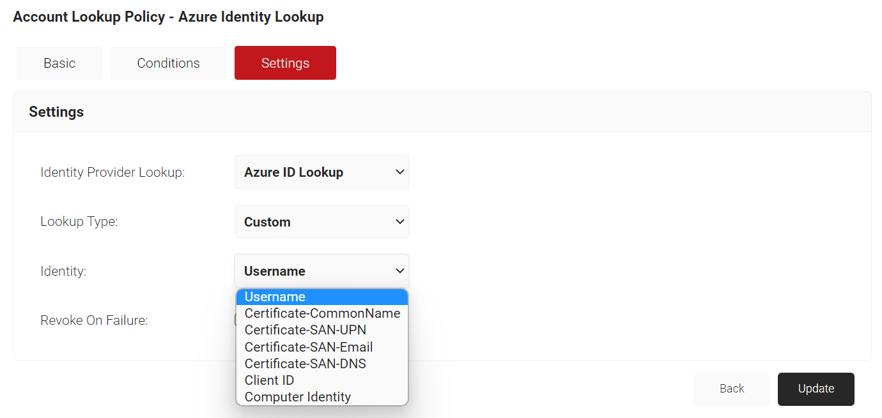Pick the Certificate-SAN-UPN option

(322, 330)
